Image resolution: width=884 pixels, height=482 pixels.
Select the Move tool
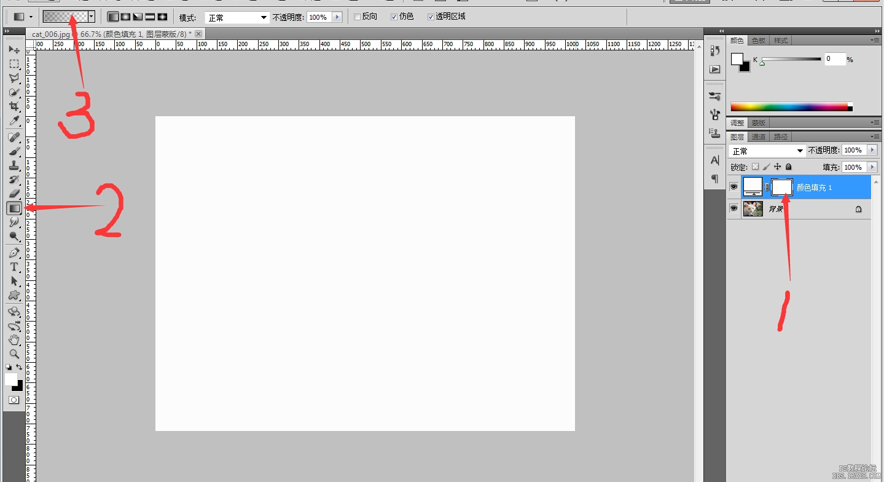click(14, 49)
